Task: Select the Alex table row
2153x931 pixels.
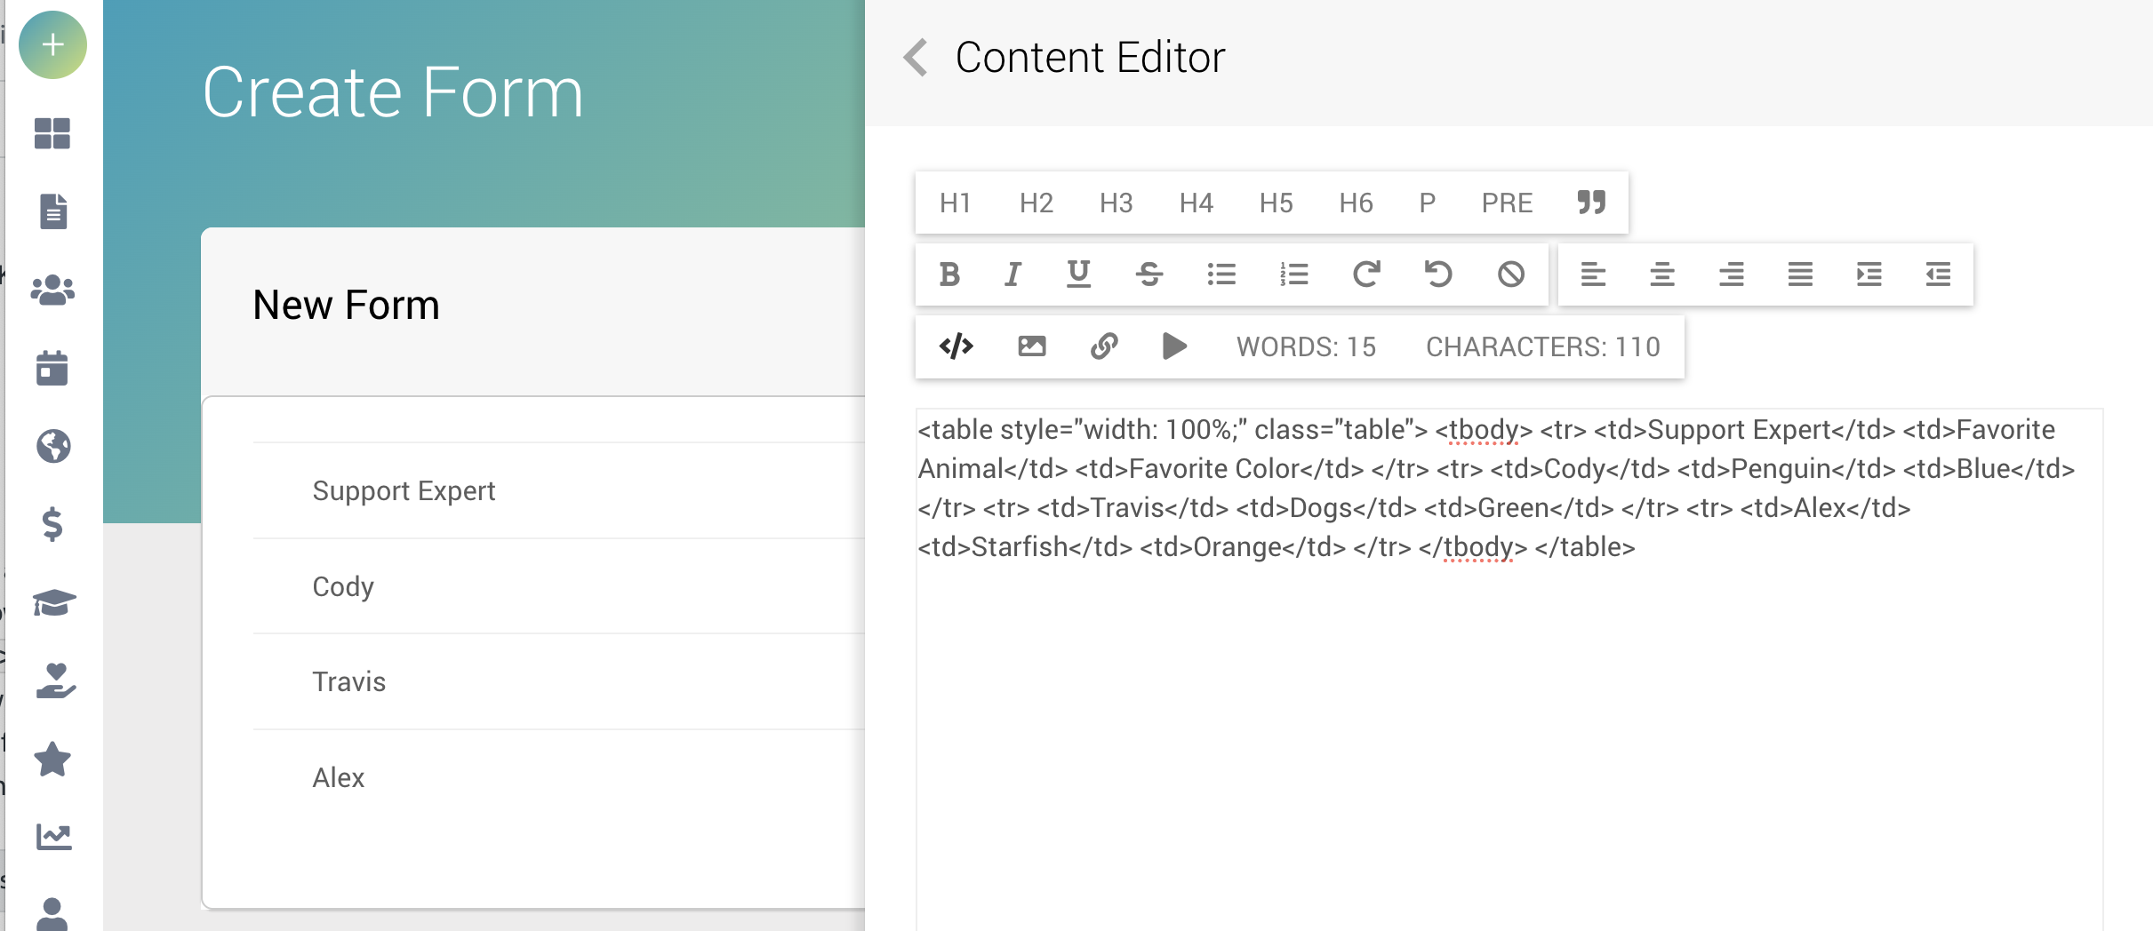Action: coord(559,777)
